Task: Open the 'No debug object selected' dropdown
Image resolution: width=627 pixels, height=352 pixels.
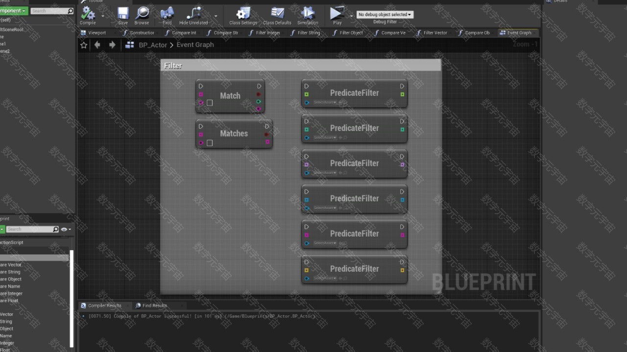Action: pyautogui.click(x=385, y=15)
